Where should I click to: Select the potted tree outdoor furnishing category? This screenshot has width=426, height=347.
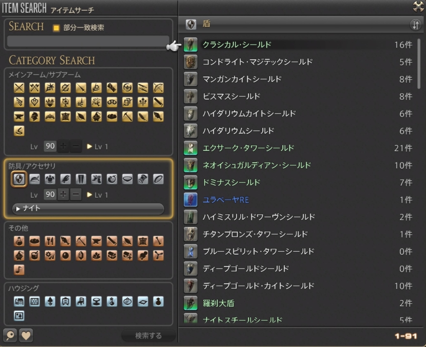[50, 301]
